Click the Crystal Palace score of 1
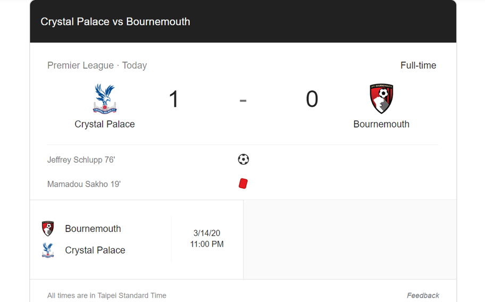Screen dimensions: 485x302 (x=174, y=99)
